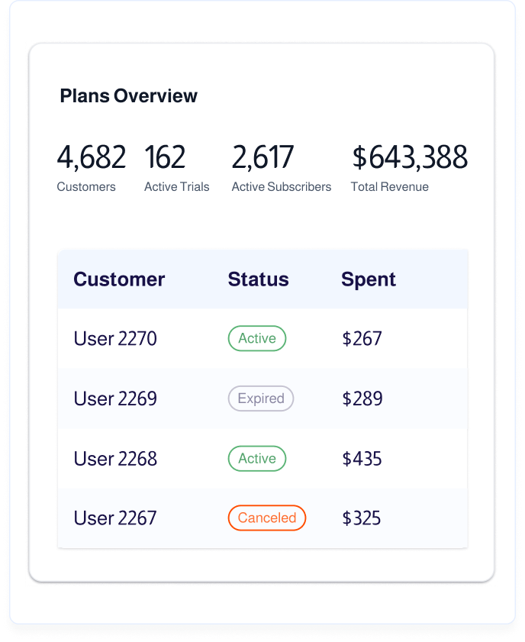Open the User 2269 customer entry

pyautogui.click(x=115, y=398)
